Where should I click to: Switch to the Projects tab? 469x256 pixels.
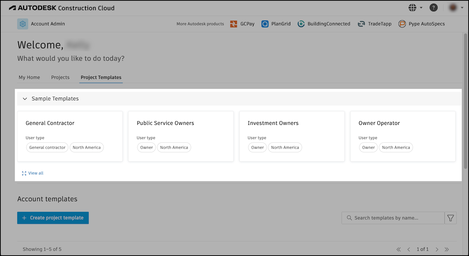pyautogui.click(x=60, y=77)
